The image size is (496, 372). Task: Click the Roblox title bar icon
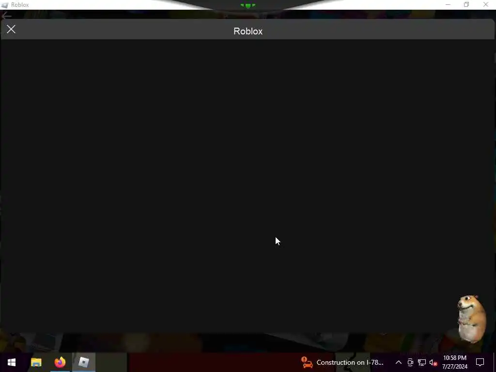5,5
